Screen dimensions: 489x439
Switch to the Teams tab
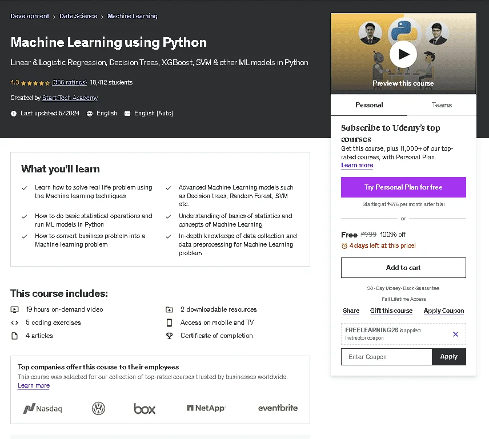coord(442,105)
